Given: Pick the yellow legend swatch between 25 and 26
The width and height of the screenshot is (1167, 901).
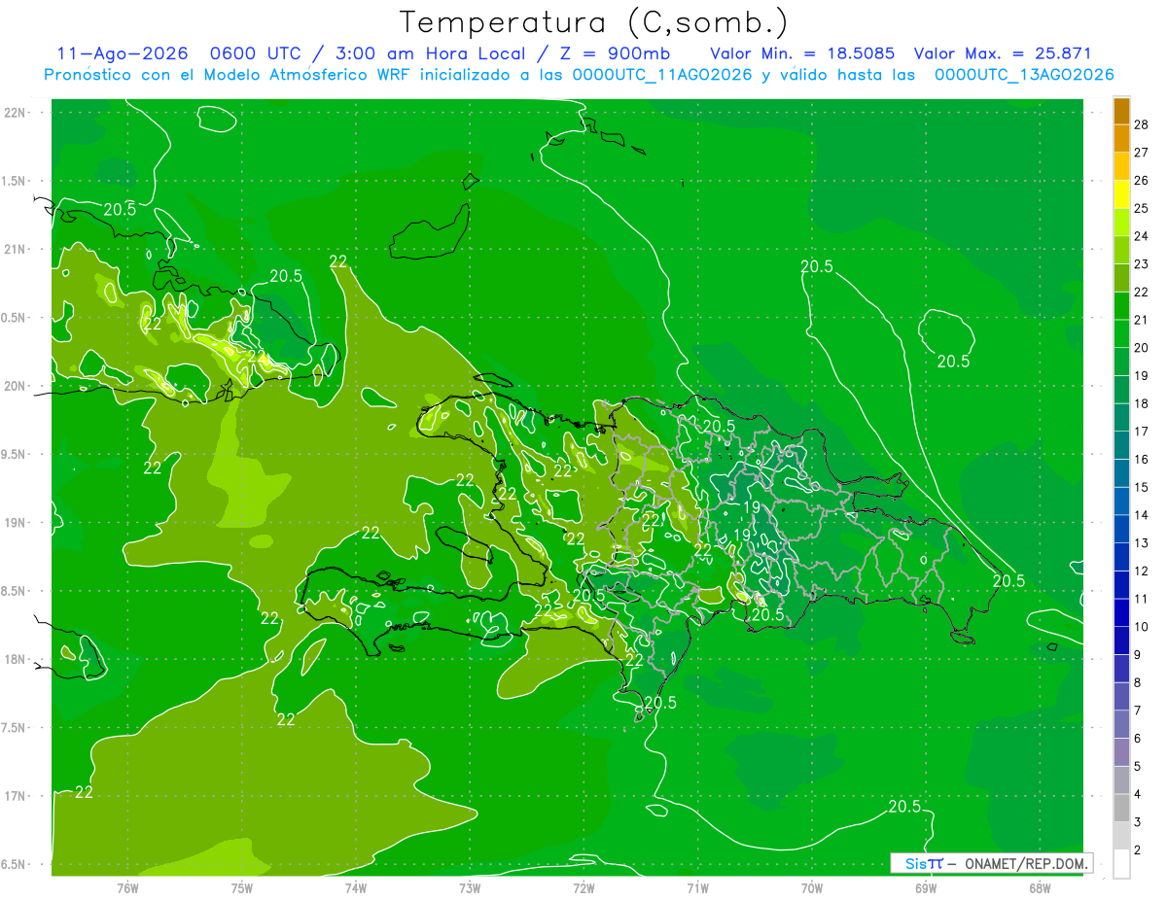Looking at the screenshot, I should (1121, 193).
